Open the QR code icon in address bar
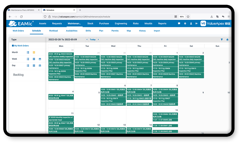Viewport: 239px width, 143px height. [x=176, y=17]
